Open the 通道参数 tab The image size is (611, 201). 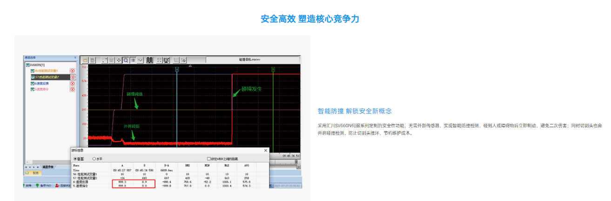[48, 167]
